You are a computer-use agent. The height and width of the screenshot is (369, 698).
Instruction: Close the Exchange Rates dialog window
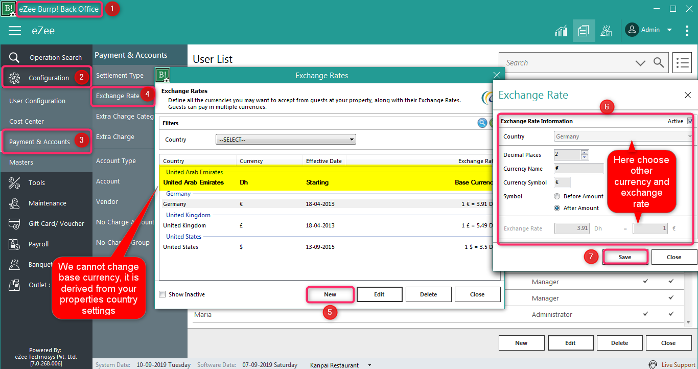click(x=496, y=75)
